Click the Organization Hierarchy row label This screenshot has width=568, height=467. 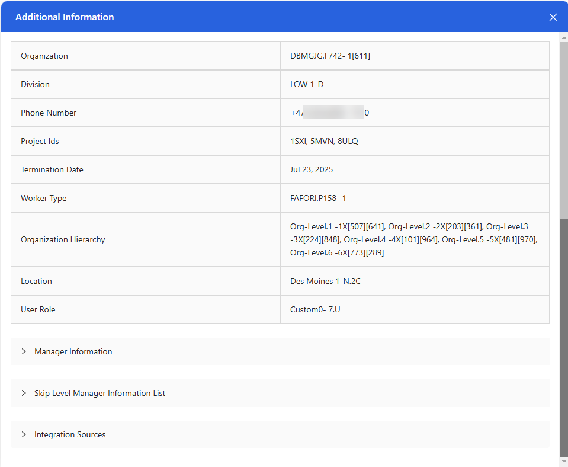[63, 239]
